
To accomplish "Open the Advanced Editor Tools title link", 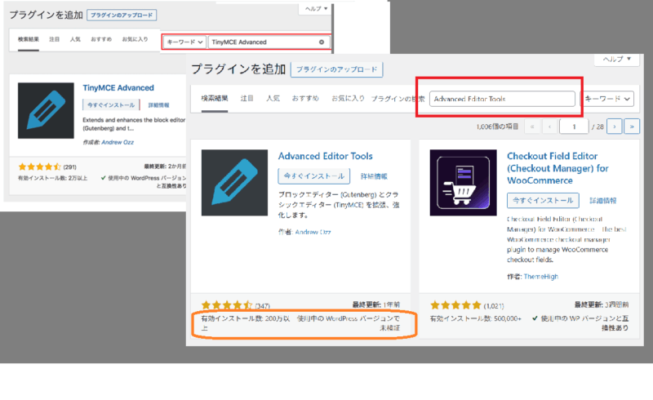I will [x=325, y=156].
